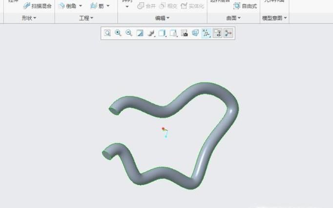Viewport: 333px width, 208px height.
Task: Expand the 倒角 dropdown arrow
Action: [81, 6]
